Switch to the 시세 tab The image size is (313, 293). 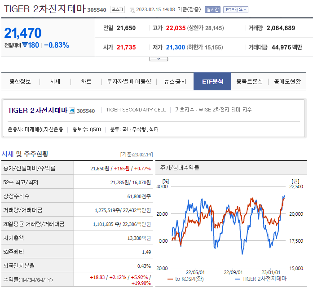click(x=55, y=81)
